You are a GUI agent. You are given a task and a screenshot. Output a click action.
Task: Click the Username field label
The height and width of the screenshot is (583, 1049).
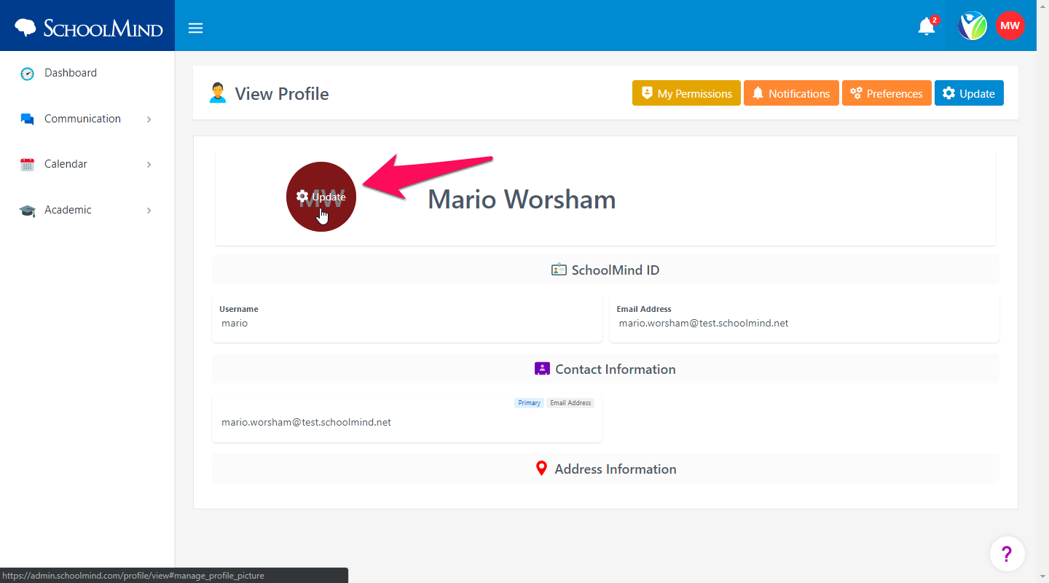pyautogui.click(x=239, y=309)
